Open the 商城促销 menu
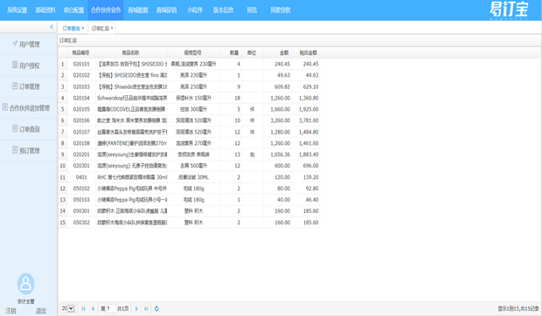The height and width of the screenshot is (316, 542). [x=166, y=10]
